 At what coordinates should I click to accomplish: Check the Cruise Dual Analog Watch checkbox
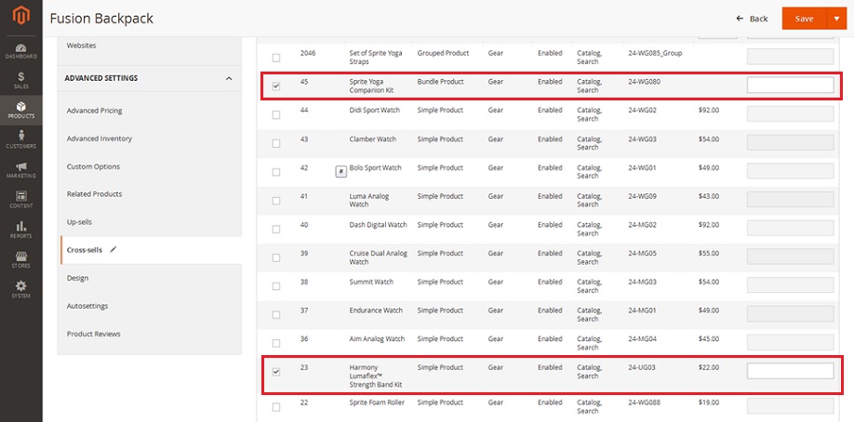[276, 257]
